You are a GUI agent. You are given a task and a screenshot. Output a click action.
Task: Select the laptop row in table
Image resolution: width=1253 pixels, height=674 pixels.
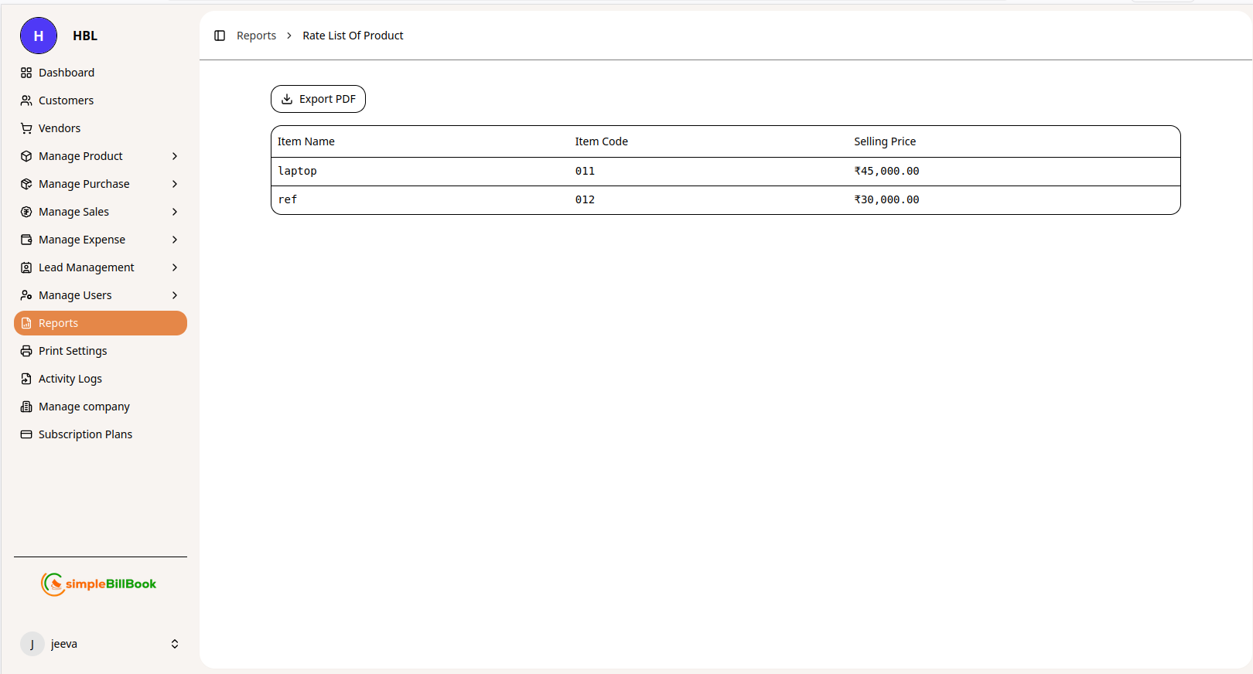pos(298,172)
